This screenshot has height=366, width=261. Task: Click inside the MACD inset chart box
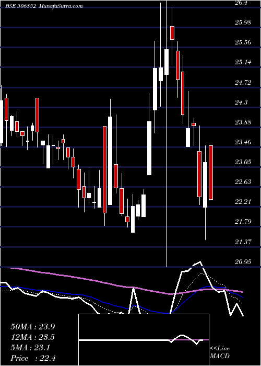(144, 340)
